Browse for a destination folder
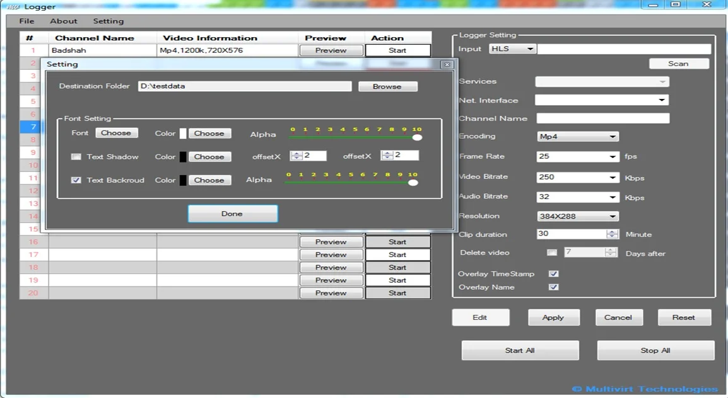The height and width of the screenshot is (398, 728). (x=387, y=86)
